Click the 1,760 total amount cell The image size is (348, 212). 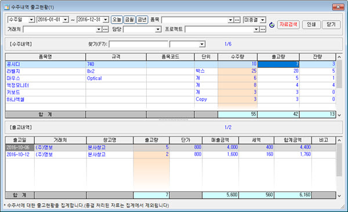pos(293,154)
